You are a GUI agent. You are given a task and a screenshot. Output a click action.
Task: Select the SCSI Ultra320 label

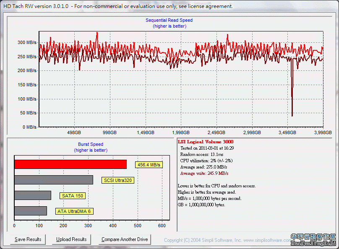point(118,180)
